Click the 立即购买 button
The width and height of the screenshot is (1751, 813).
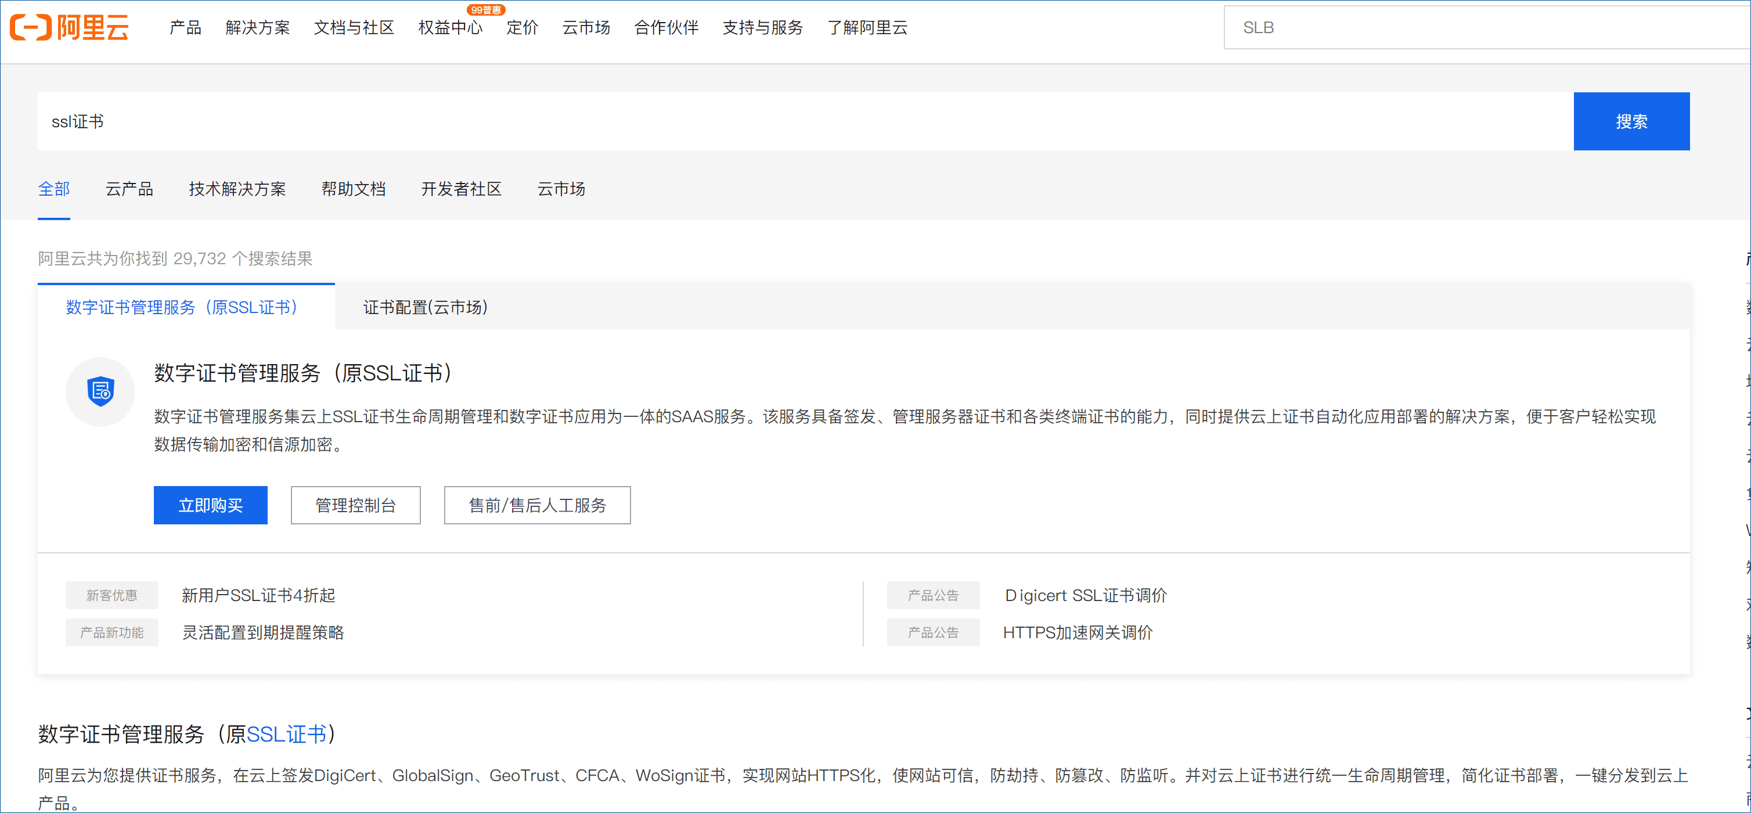[211, 505]
